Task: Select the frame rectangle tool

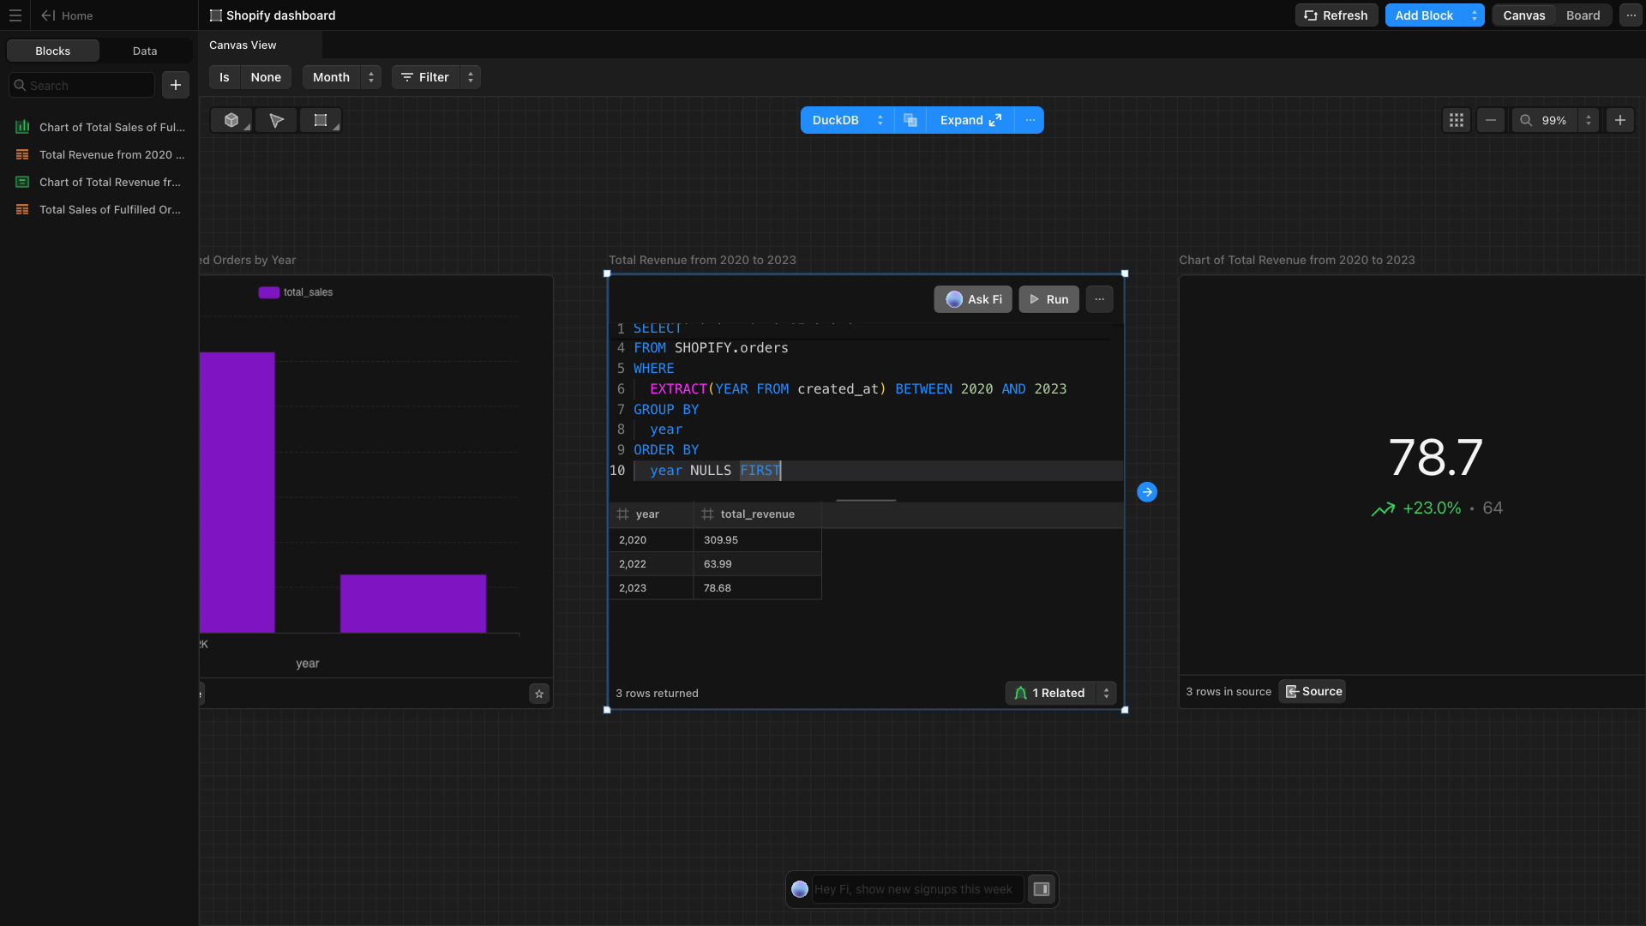Action: 321,121
